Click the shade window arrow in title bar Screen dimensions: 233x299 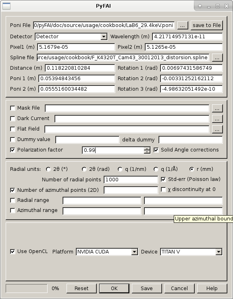point(200,6)
